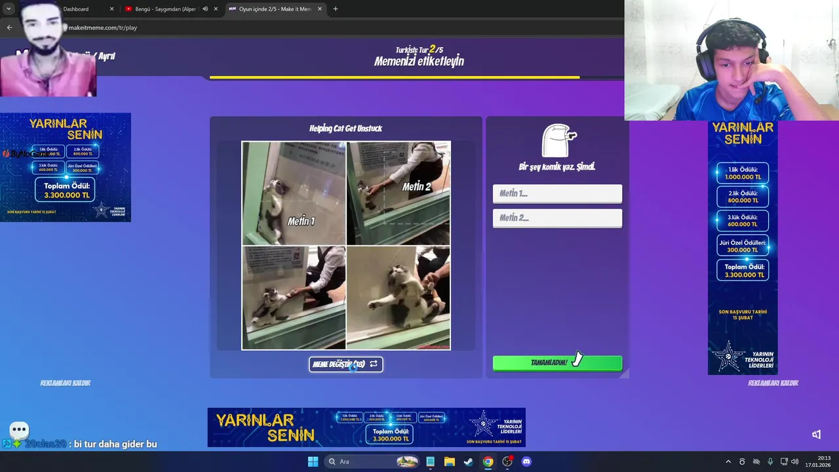Go back with the browser back arrow
The height and width of the screenshot is (472, 839).
[x=9, y=28]
